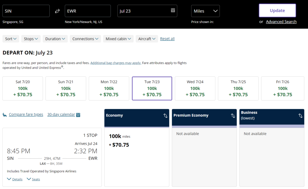The height and width of the screenshot is (189, 308).
Task: Open the Miles price display dropdown
Action: click(205, 11)
